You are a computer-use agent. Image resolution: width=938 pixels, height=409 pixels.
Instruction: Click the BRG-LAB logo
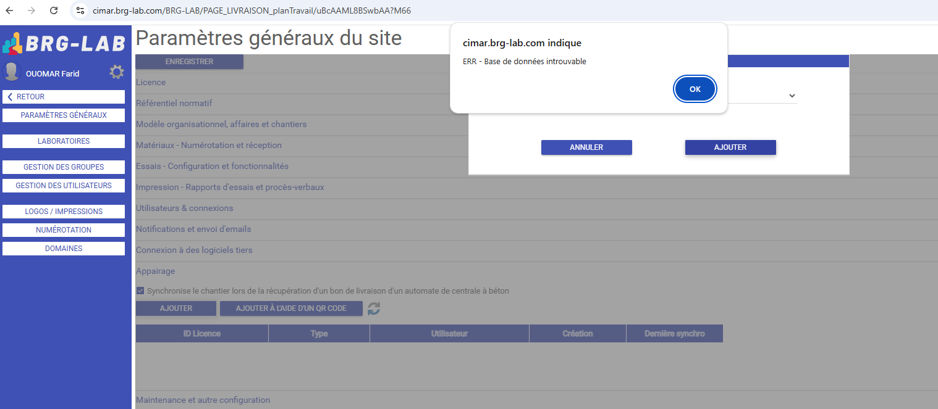(x=64, y=43)
